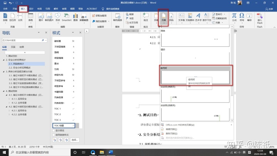Click the Share (共享) button

pos(269,9)
